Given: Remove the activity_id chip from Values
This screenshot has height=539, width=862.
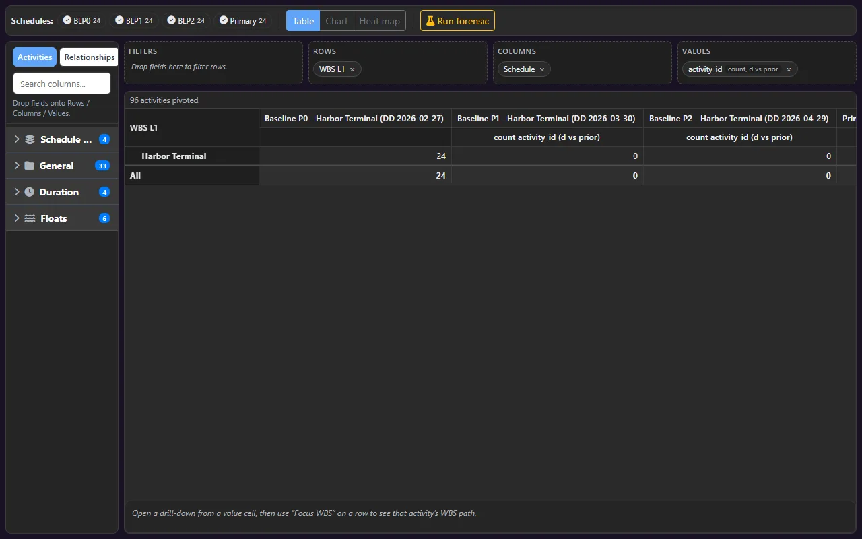Looking at the screenshot, I should (x=789, y=69).
